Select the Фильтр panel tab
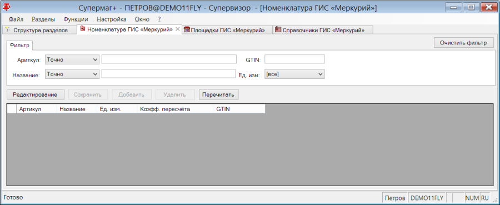Screen dimensions: 500x205 [x=20, y=46]
